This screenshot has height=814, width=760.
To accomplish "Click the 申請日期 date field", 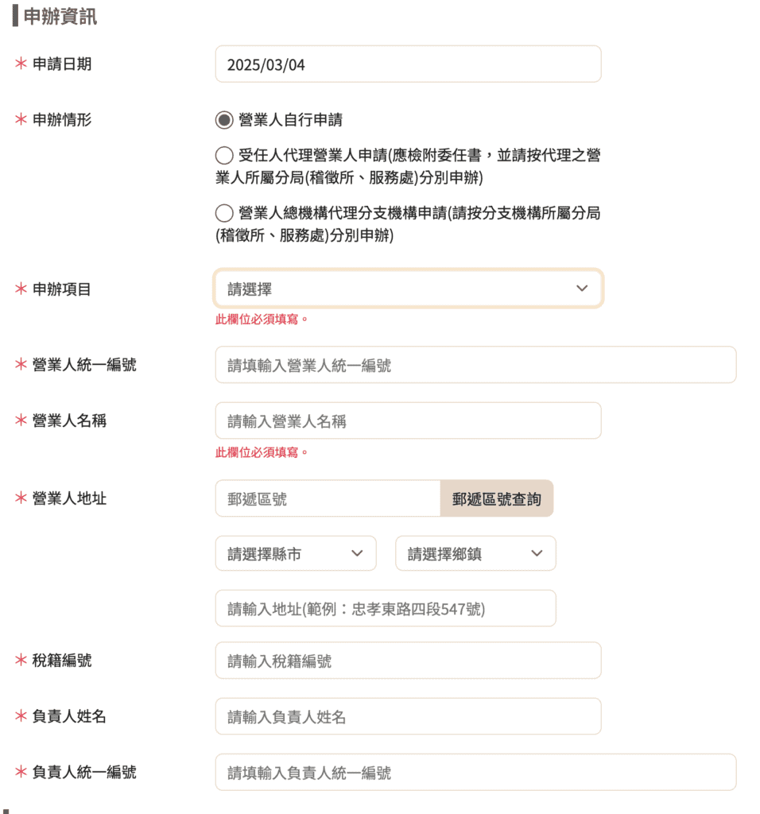I will point(408,64).
